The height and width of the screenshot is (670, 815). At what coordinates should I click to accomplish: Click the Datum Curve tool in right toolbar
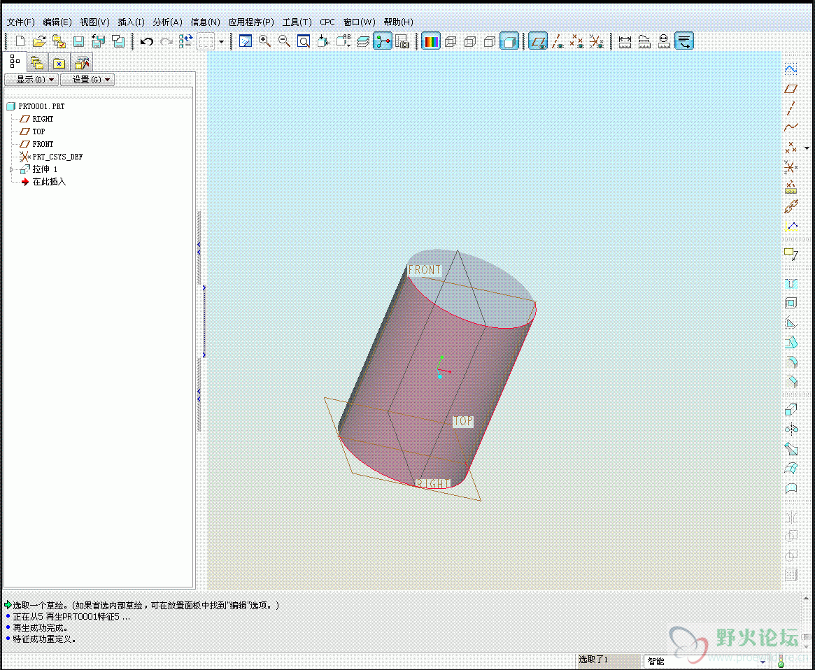click(x=791, y=127)
